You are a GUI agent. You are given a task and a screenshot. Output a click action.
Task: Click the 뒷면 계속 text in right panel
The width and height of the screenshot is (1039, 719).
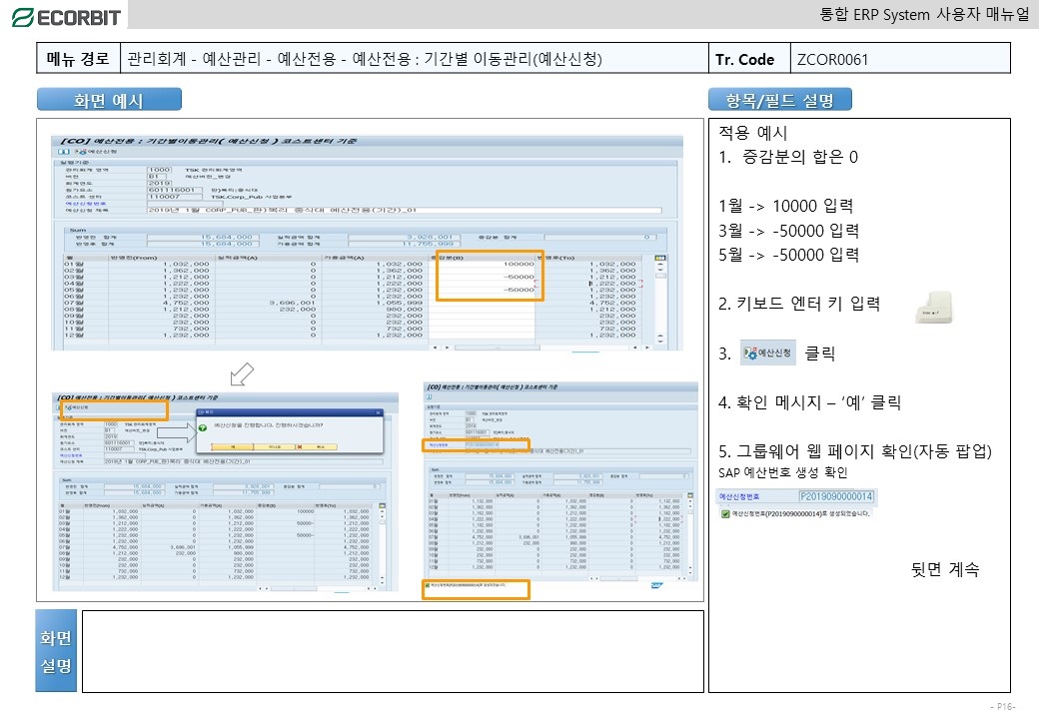(945, 569)
